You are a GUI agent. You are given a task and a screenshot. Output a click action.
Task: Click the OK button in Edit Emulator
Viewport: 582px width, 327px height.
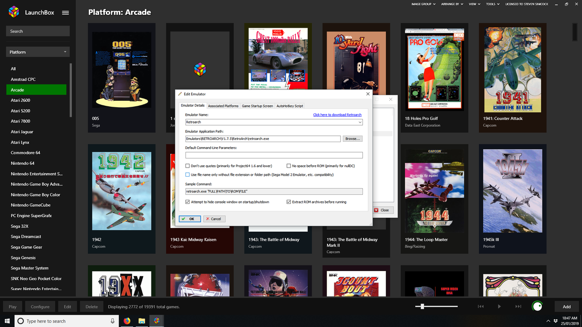click(x=190, y=218)
